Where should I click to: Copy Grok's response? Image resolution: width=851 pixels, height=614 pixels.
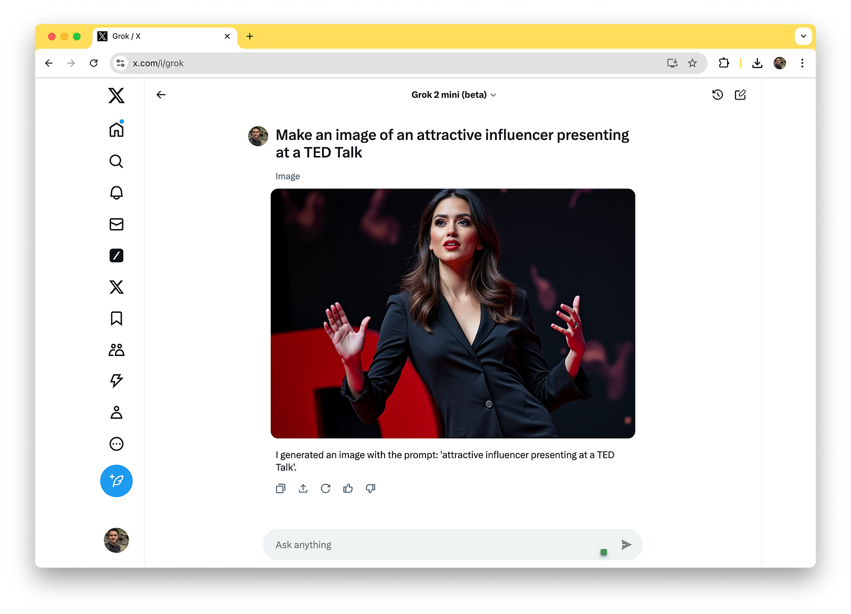[280, 488]
